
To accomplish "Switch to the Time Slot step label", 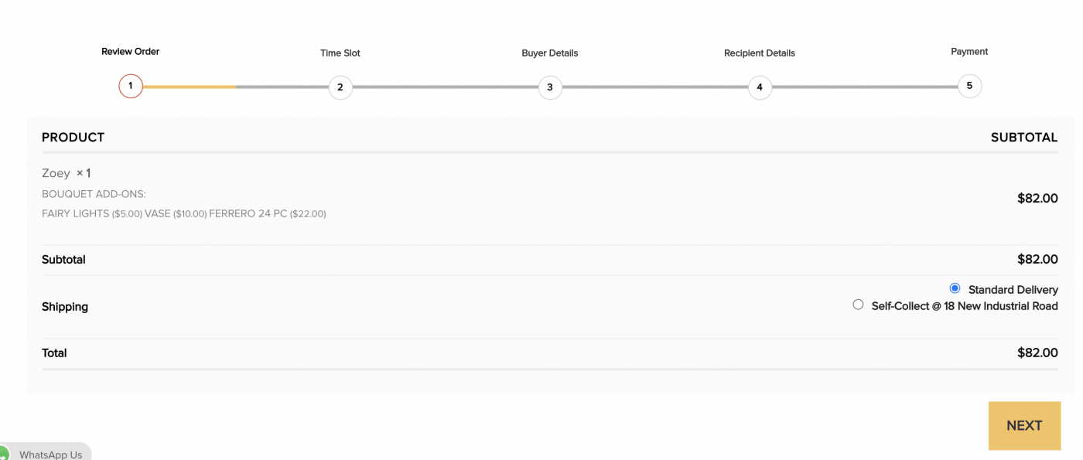I will point(340,53).
